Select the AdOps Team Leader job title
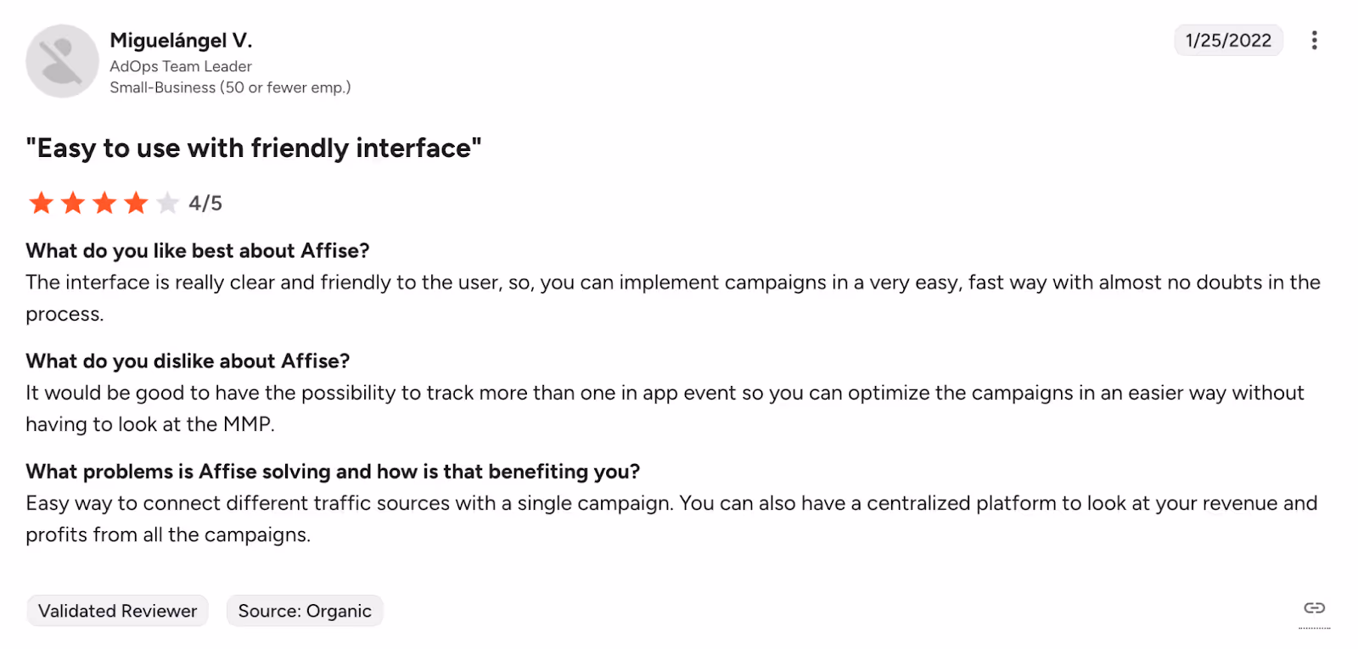Viewport: 1358px width, 649px height. [181, 66]
